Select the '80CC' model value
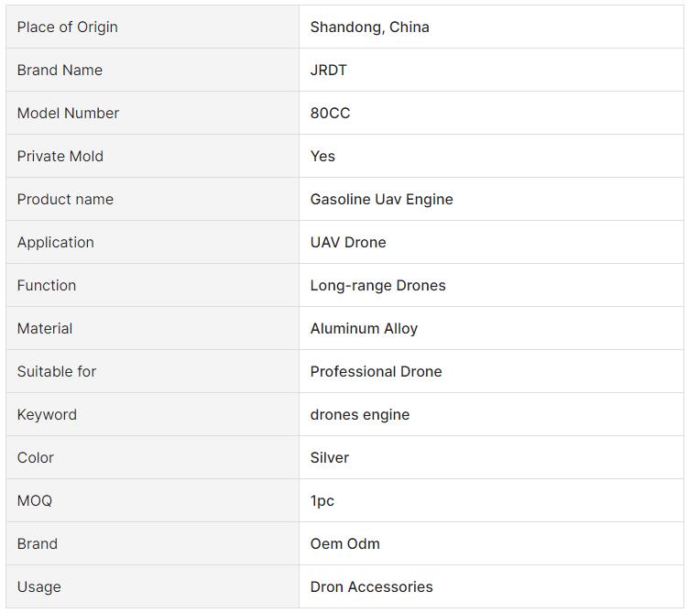This screenshot has width=688, height=613. point(330,113)
